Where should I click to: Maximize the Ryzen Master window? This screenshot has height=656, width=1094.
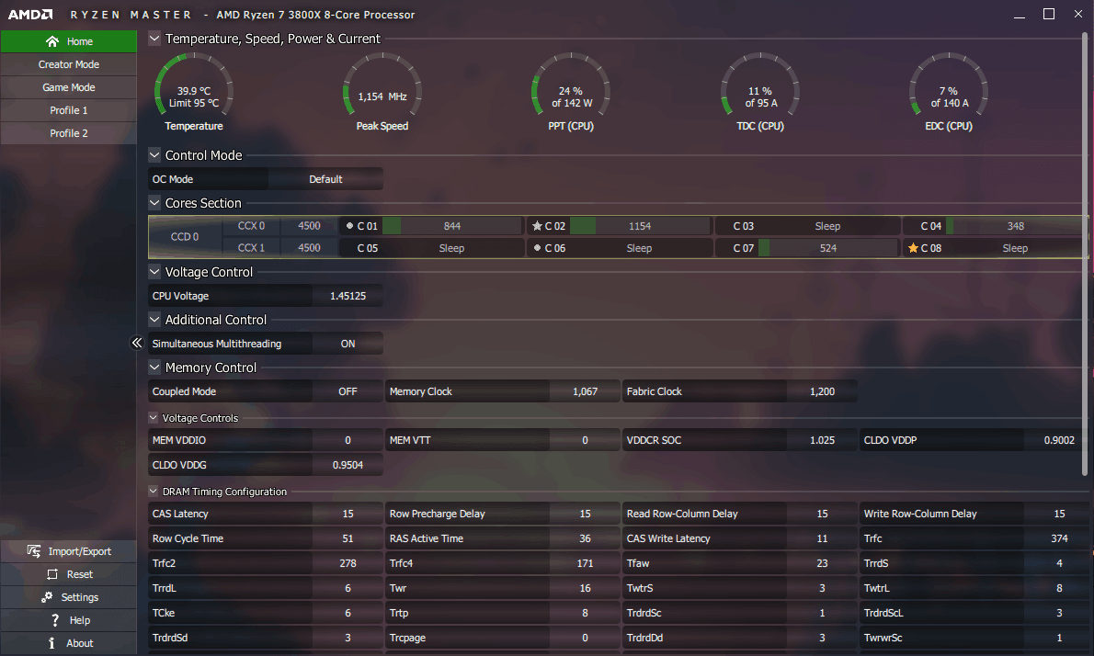(x=1049, y=14)
